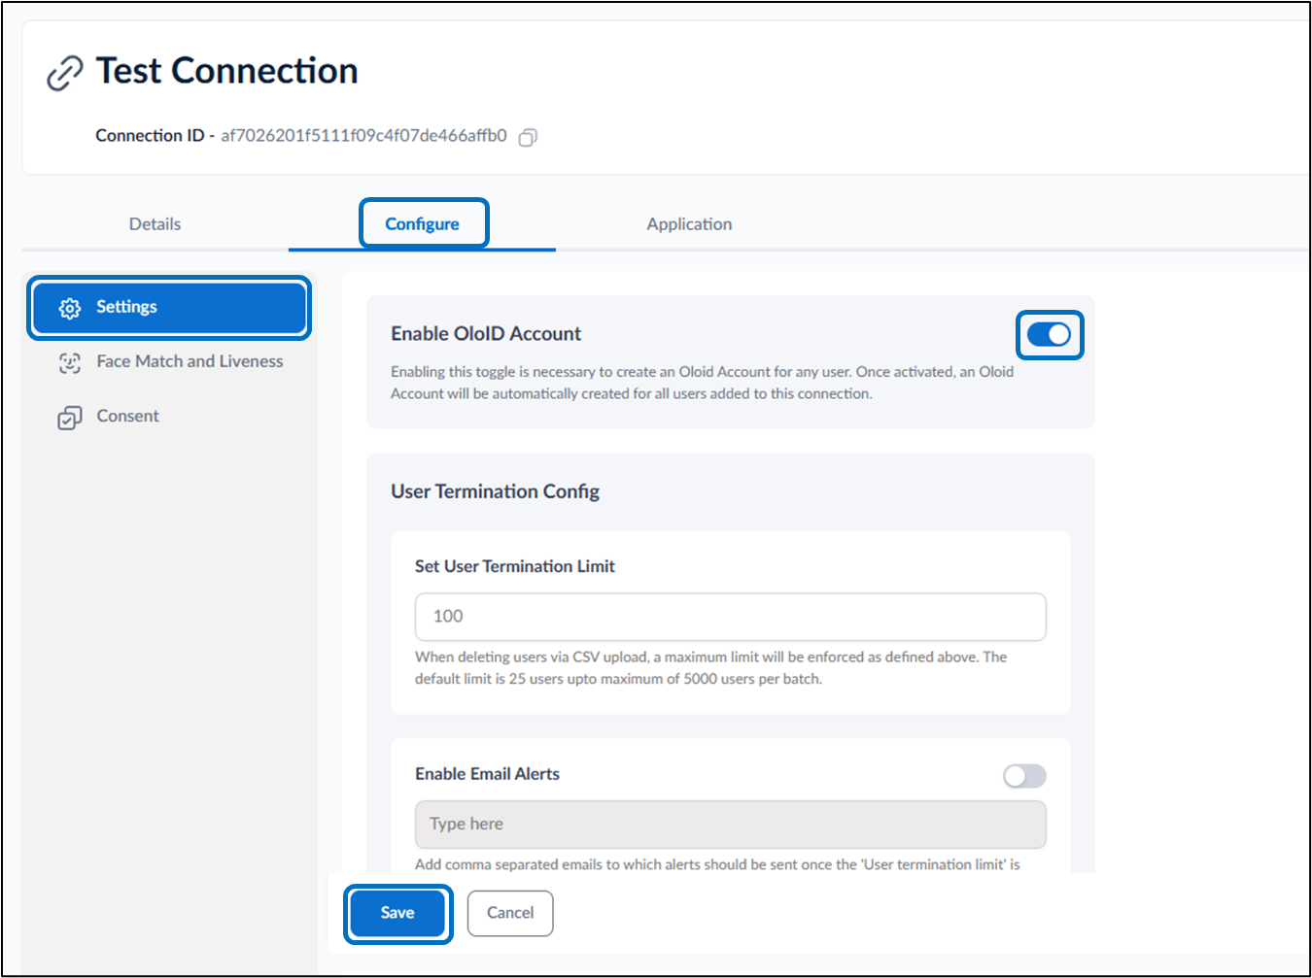The height and width of the screenshot is (978, 1312).
Task: Disable the Enable OloID Account toggle
Action: tap(1049, 334)
